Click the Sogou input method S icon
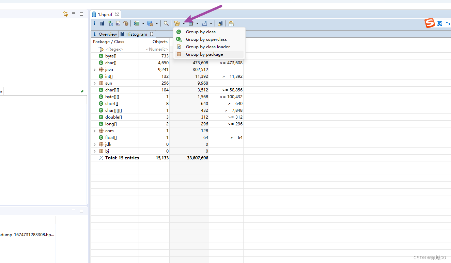This screenshot has width=451, height=263. tap(430, 23)
